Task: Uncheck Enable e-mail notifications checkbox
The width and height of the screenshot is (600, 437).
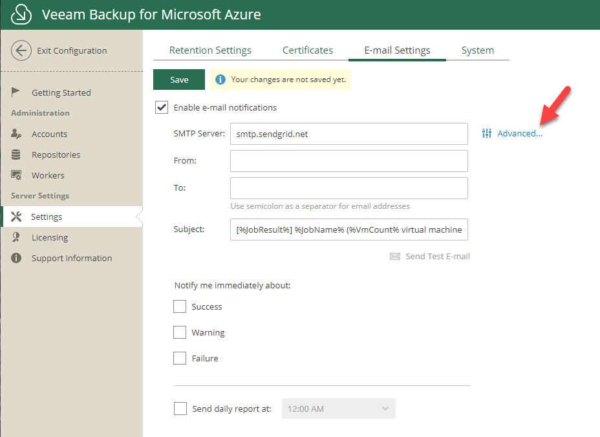Action: tap(162, 107)
